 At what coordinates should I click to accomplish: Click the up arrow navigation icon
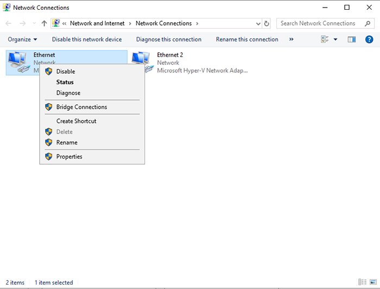(x=45, y=24)
